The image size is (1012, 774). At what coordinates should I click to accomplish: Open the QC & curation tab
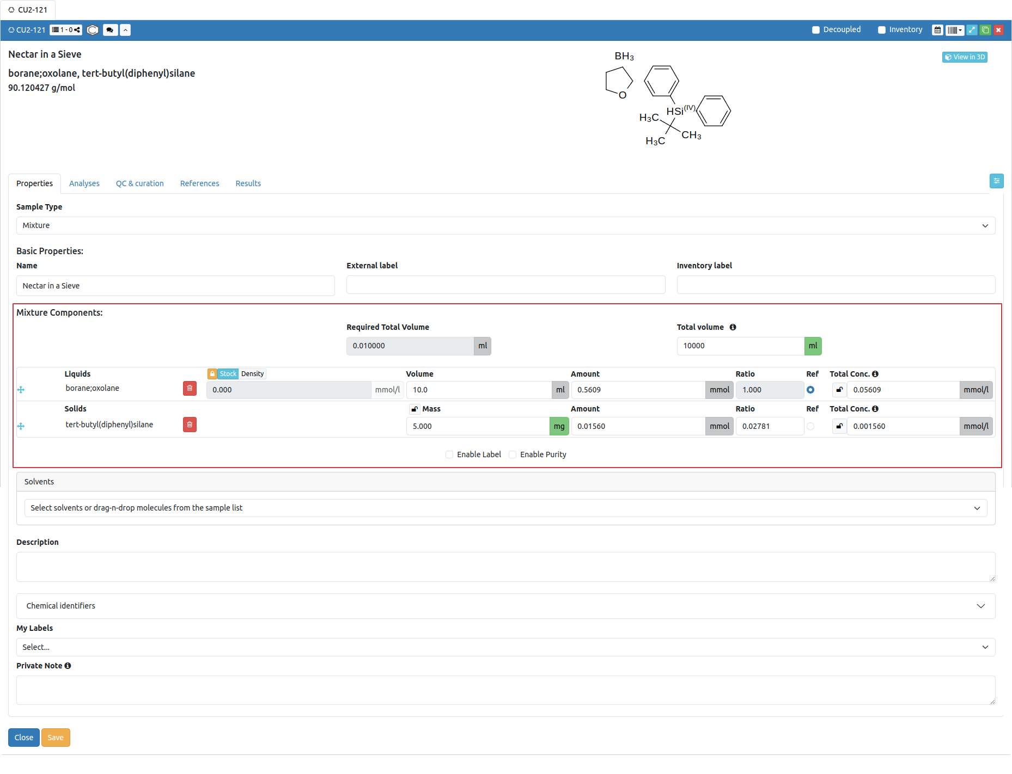[x=139, y=184]
